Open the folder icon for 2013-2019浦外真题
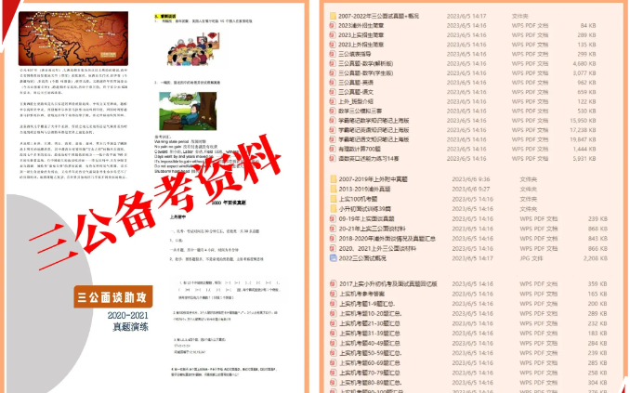The width and height of the screenshot is (630, 393). [x=333, y=189]
